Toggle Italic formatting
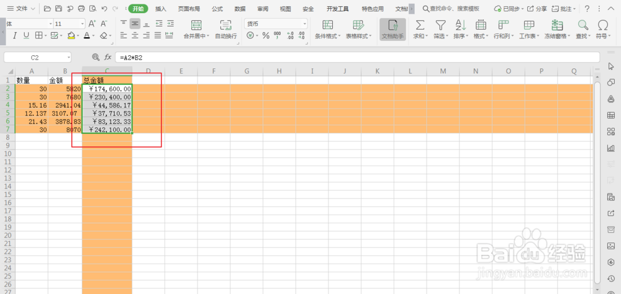This screenshot has width=621, height=294. coord(15,35)
